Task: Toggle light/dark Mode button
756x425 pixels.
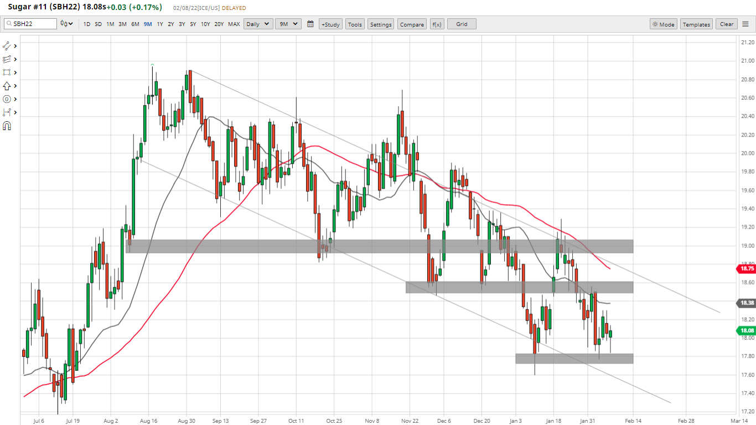Action: (664, 24)
